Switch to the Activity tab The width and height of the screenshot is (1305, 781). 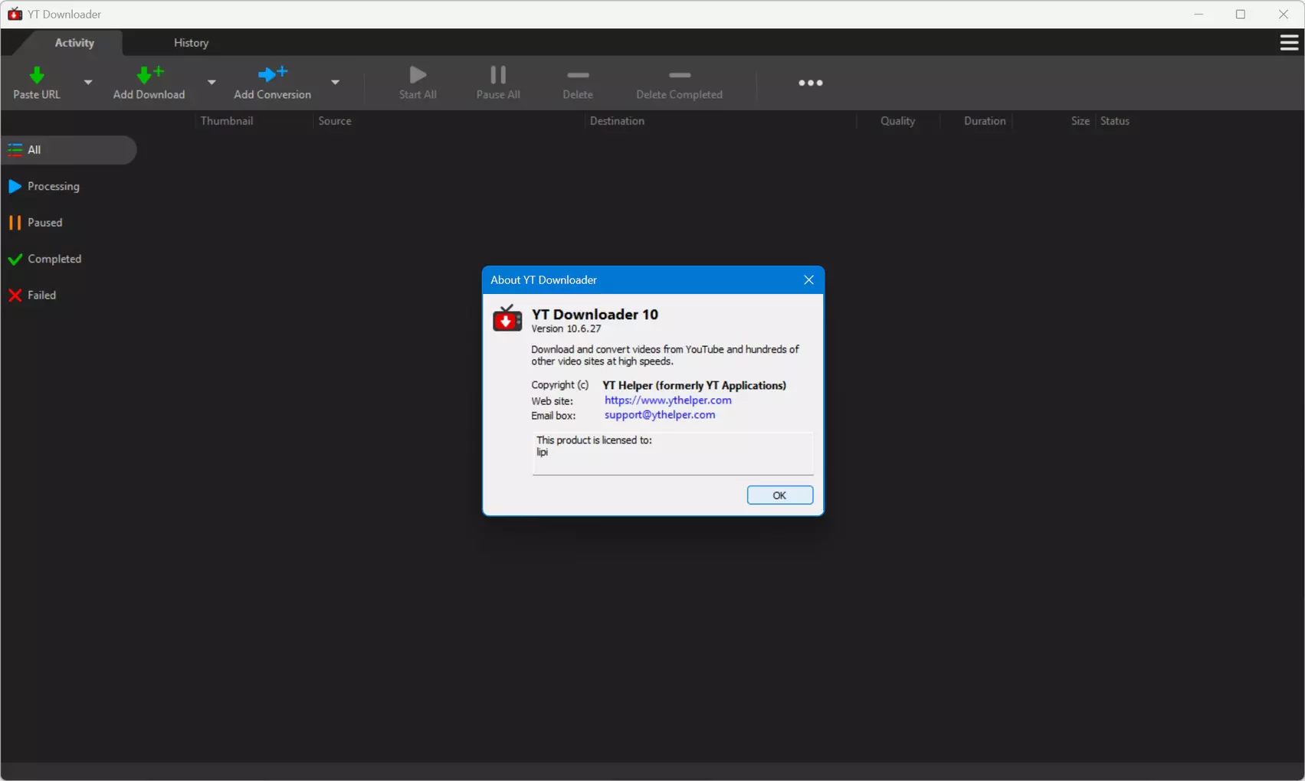[74, 43]
